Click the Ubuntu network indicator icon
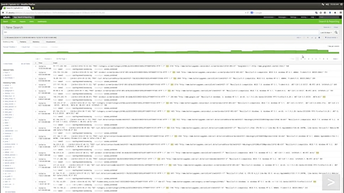 click(x=323, y=4)
